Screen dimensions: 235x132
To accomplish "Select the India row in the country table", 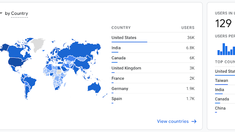I will pos(153,48).
